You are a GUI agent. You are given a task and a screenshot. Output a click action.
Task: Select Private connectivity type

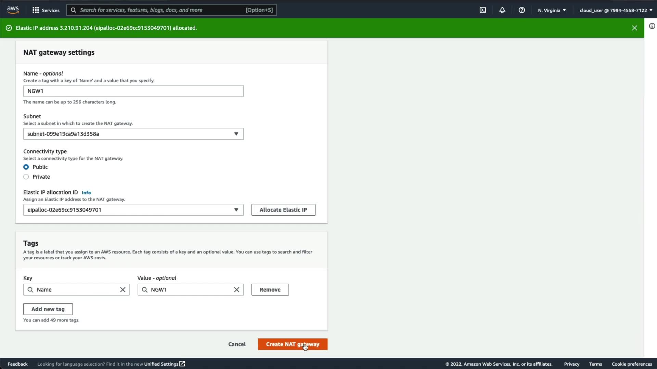point(26,177)
